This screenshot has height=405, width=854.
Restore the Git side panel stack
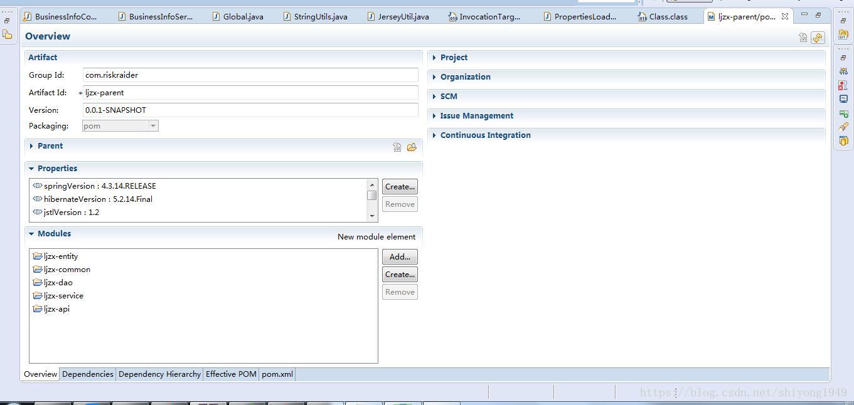tap(843, 20)
